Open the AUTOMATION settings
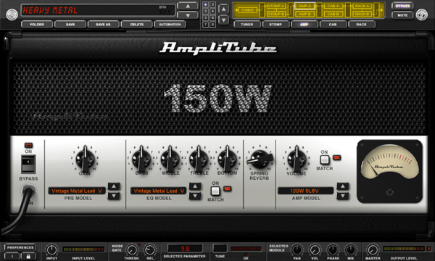The image size is (435, 261). [170, 25]
